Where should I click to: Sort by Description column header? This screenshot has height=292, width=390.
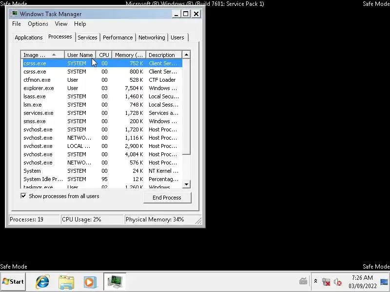[x=164, y=55]
